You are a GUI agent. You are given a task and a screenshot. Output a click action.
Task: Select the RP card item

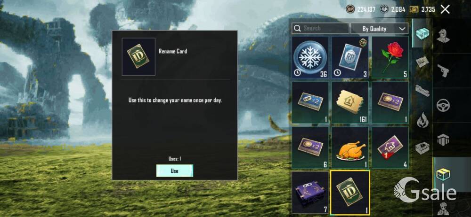tap(350, 57)
